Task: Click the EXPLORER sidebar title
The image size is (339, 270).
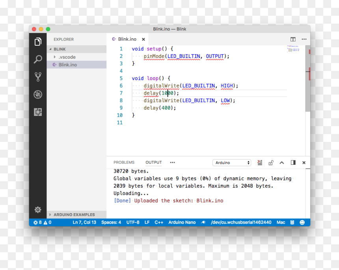Action: (63, 39)
